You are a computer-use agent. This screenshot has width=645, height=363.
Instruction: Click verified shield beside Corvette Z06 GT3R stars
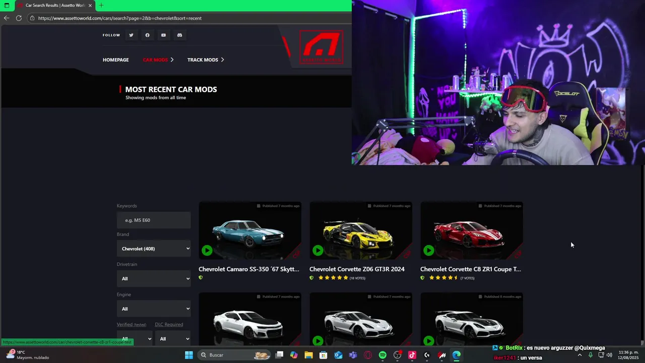click(x=311, y=278)
